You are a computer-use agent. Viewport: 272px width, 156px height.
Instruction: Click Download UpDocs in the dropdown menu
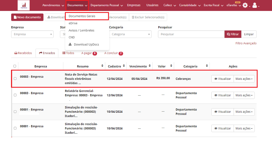point(86,44)
